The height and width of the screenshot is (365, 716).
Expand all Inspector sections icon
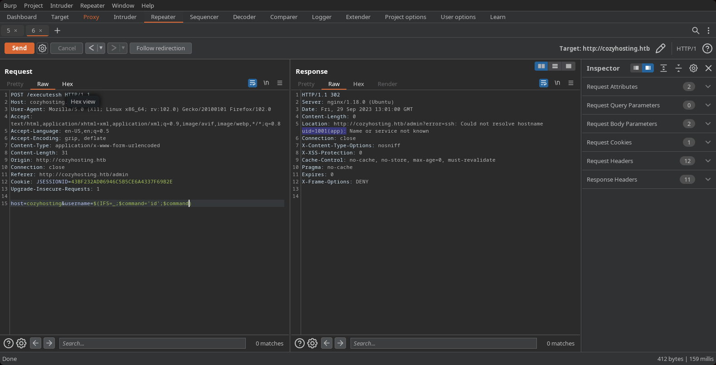(663, 68)
